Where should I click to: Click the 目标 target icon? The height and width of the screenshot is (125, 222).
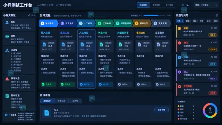(7, 36)
